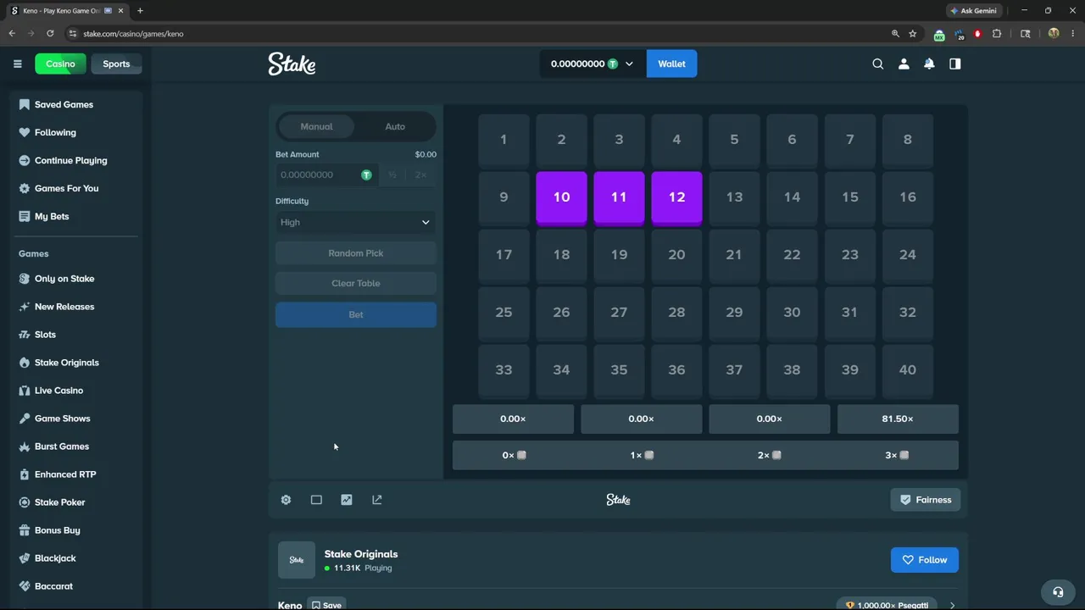The image size is (1085, 610).
Task: Switch to Auto betting mode
Action: tap(395, 126)
